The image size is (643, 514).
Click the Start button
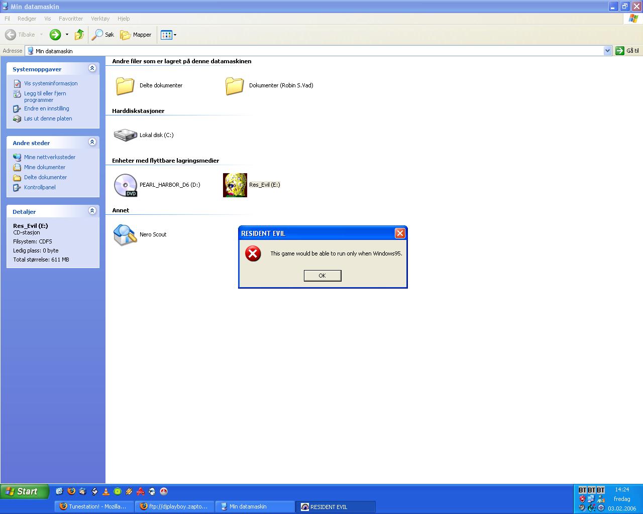point(24,491)
